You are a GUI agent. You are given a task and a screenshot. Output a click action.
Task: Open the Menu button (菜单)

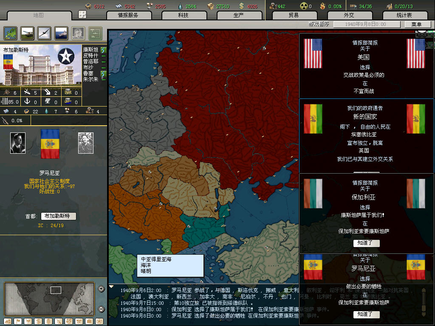click(417, 24)
